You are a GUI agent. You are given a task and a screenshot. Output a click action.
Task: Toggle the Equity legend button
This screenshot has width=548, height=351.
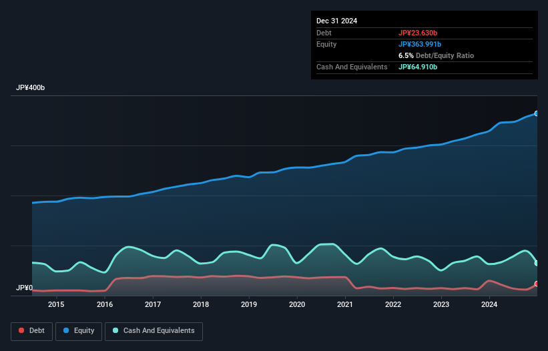[x=79, y=331]
